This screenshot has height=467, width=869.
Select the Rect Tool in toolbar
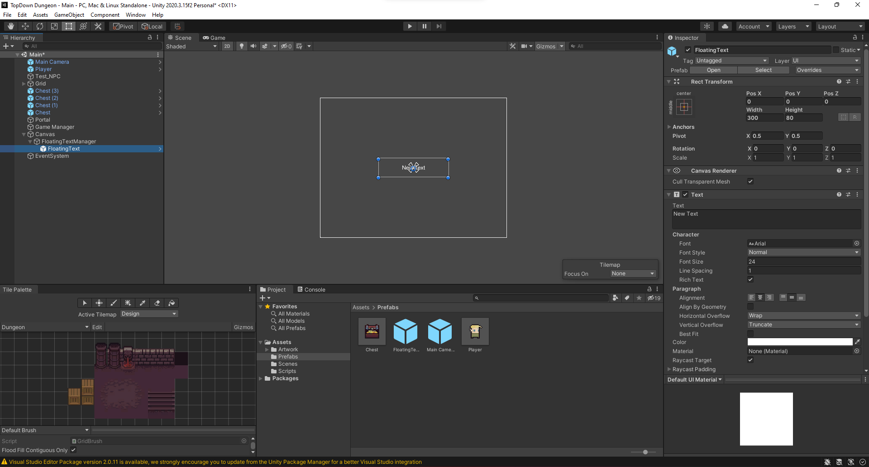click(69, 26)
